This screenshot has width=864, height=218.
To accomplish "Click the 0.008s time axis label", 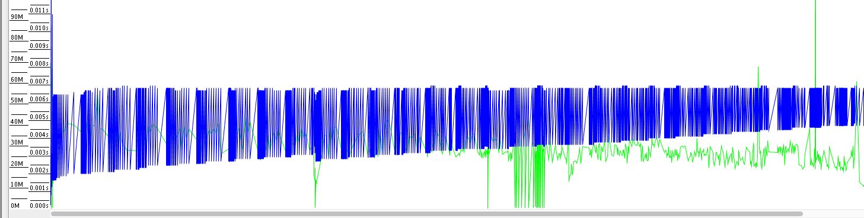I will coord(39,63).
